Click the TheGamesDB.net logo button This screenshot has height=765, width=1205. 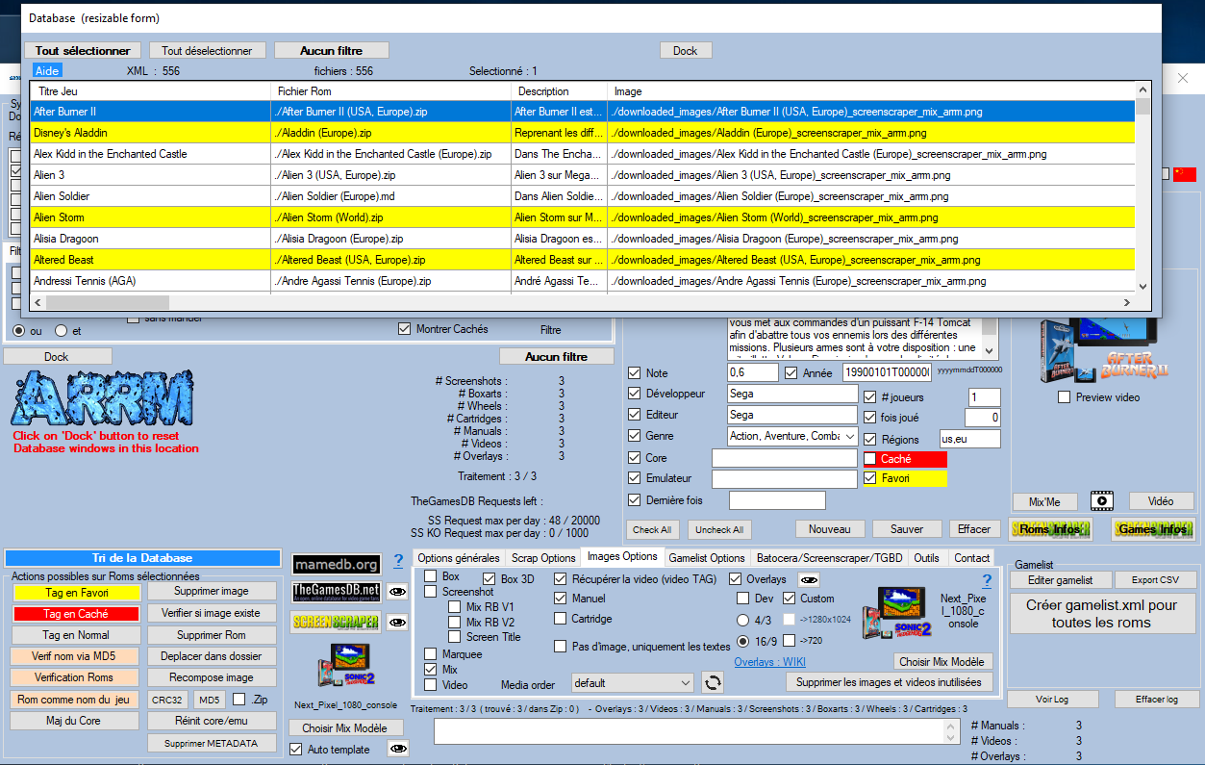pyautogui.click(x=336, y=592)
